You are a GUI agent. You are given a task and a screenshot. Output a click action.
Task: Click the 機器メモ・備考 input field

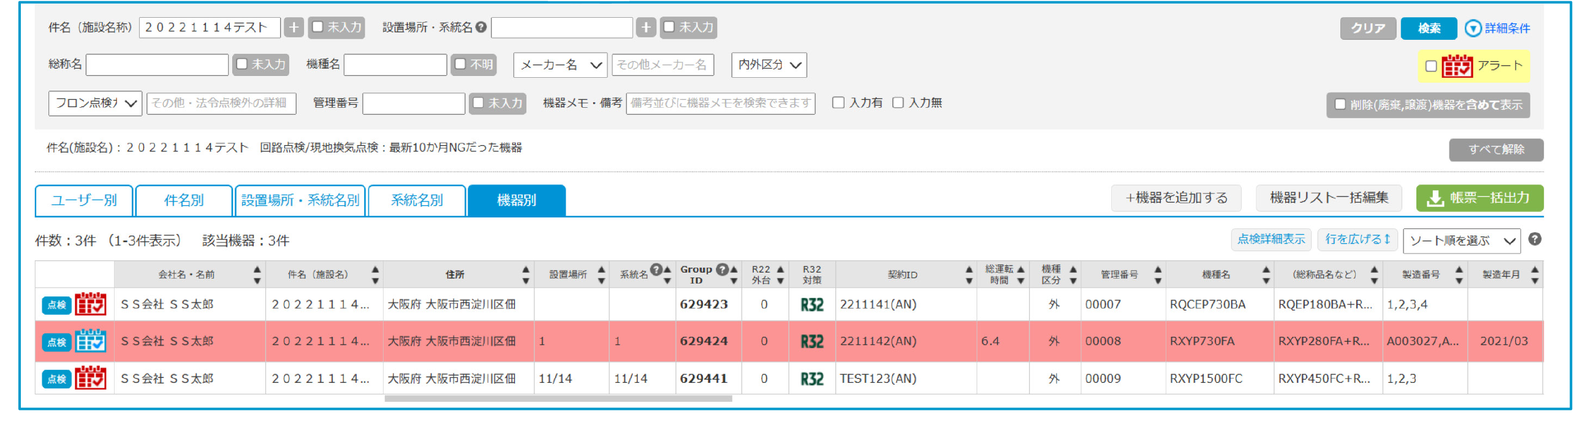click(x=720, y=103)
